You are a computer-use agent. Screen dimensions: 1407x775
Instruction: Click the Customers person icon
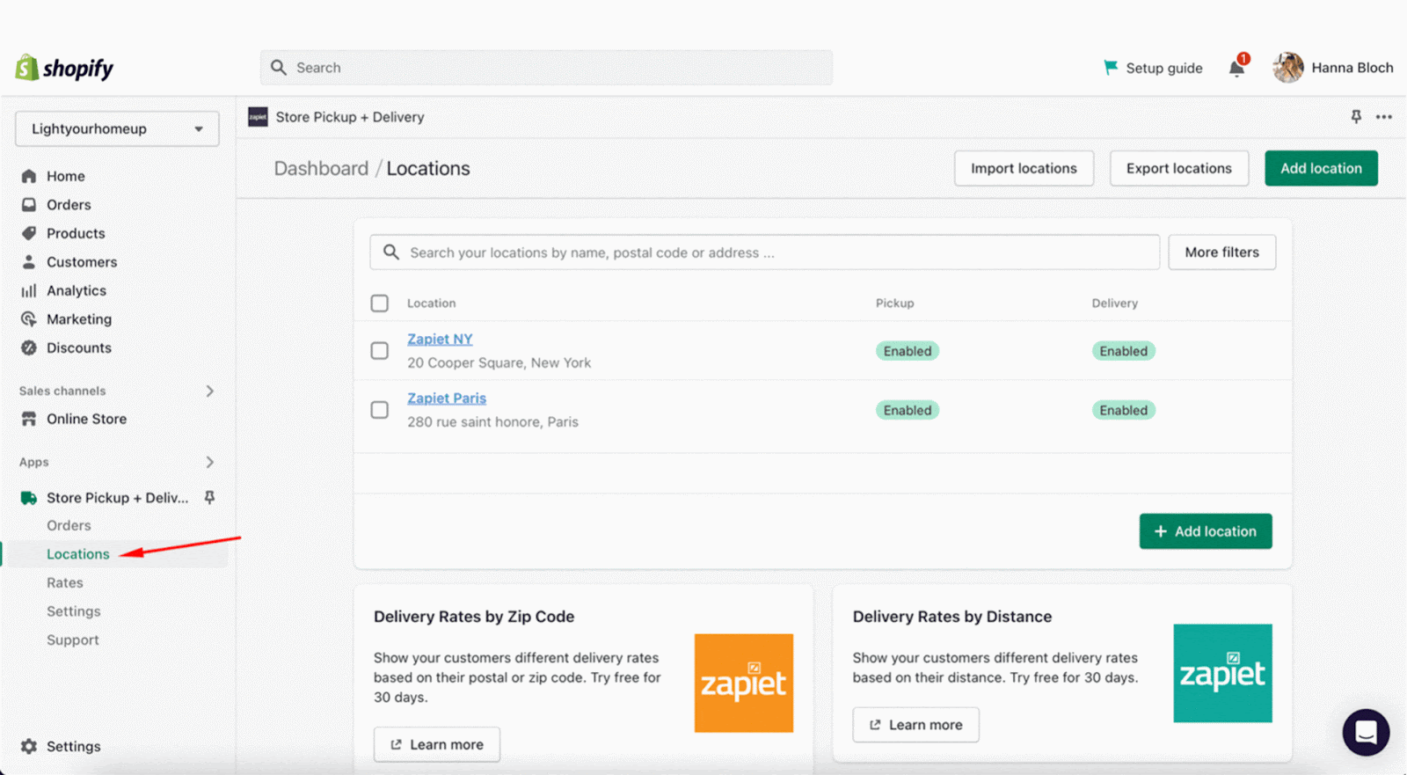[29, 262]
